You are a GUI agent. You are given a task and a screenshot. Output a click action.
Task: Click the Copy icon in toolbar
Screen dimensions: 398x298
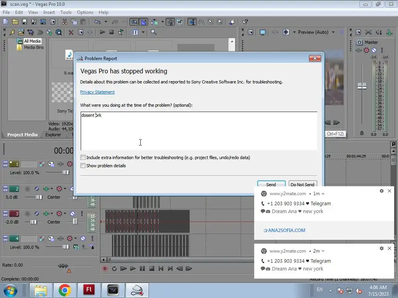pyautogui.click(x=74, y=22)
